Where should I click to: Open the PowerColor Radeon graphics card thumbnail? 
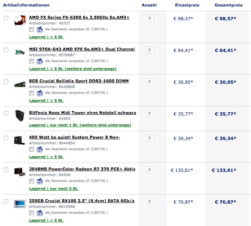20,172
